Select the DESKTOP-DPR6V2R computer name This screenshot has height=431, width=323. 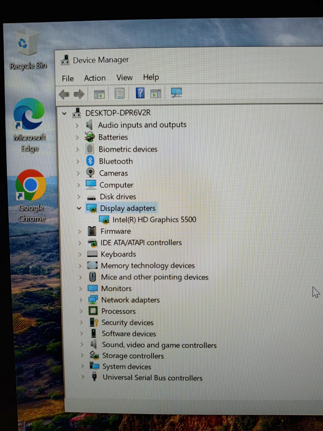pos(118,113)
